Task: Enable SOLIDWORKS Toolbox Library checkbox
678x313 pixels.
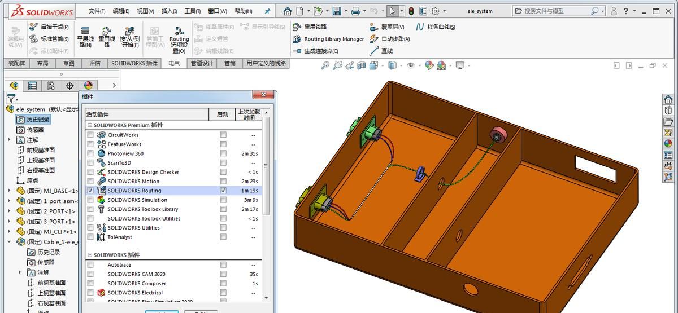Action: (90, 209)
